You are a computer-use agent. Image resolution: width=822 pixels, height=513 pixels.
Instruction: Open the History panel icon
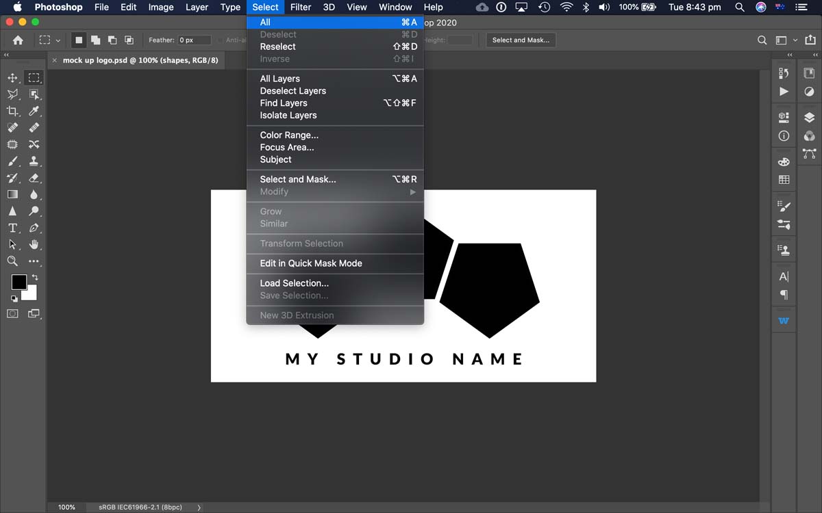784,73
